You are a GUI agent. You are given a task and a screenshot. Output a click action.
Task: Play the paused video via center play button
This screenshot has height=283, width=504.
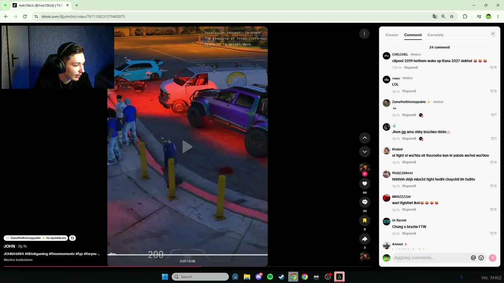tap(187, 147)
